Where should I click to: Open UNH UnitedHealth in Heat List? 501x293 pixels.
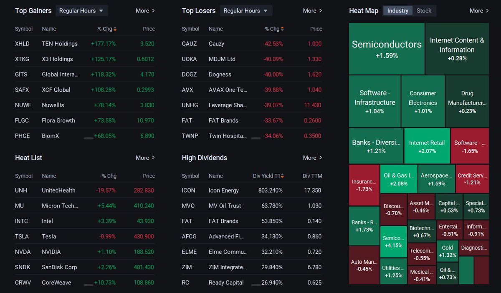click(x=85, y=190)
